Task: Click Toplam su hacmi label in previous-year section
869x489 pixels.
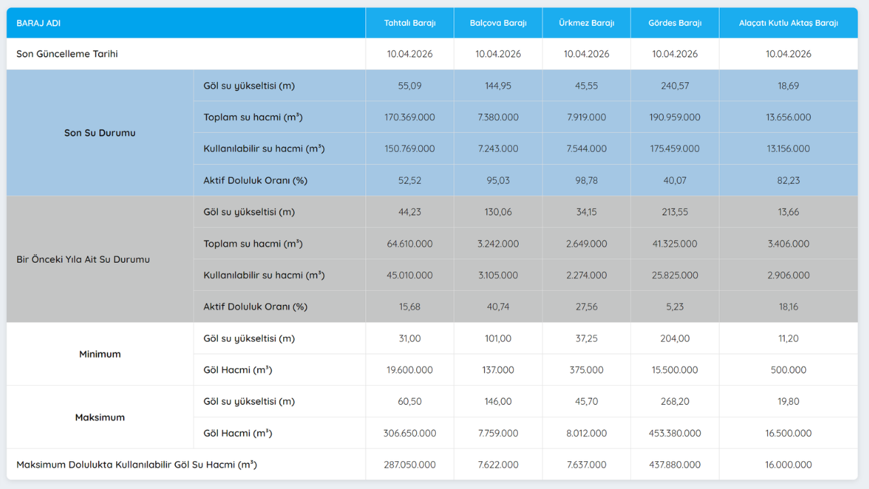Action: 253,244
